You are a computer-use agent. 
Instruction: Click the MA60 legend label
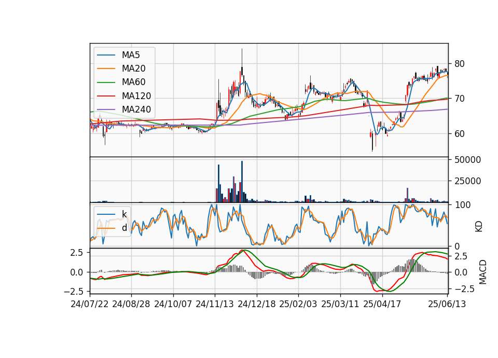[x=134, y=82]
